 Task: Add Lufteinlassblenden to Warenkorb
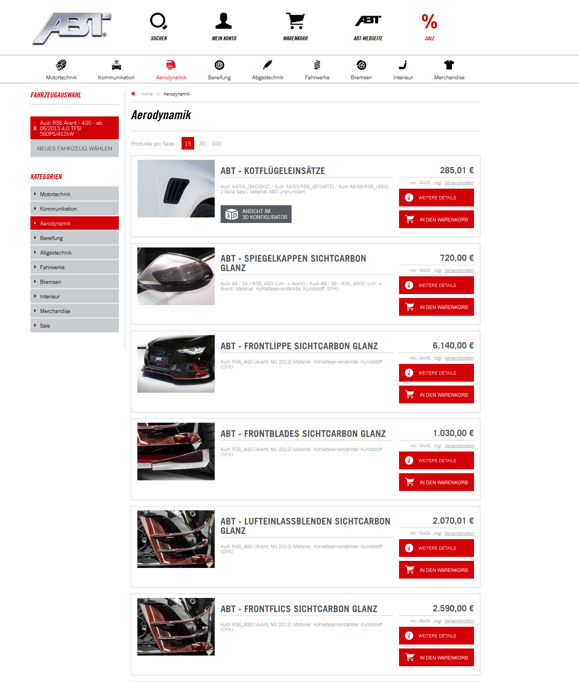[x=437, y=570]
